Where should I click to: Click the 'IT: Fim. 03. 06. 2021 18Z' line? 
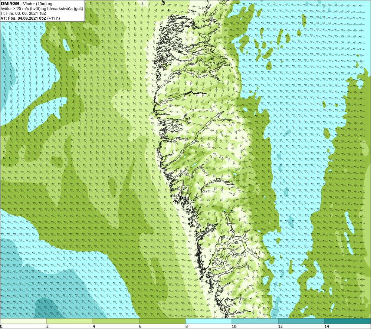pos(23,13)
